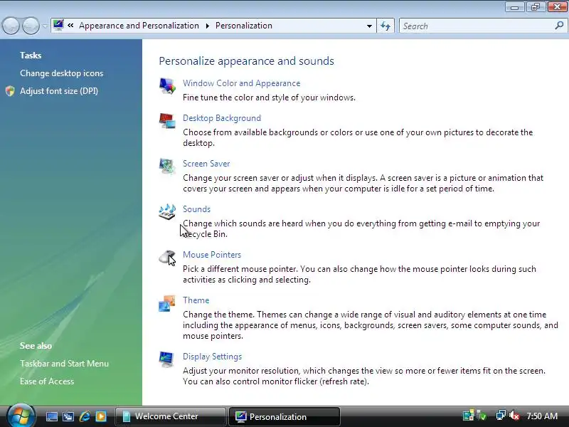Restore down the Personalization window

[536, 7]
